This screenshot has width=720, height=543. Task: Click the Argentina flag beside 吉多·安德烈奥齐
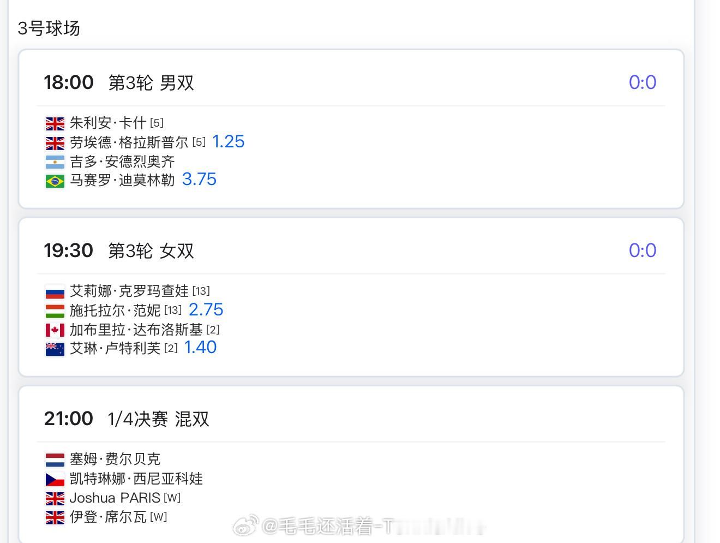pos(55,162)
